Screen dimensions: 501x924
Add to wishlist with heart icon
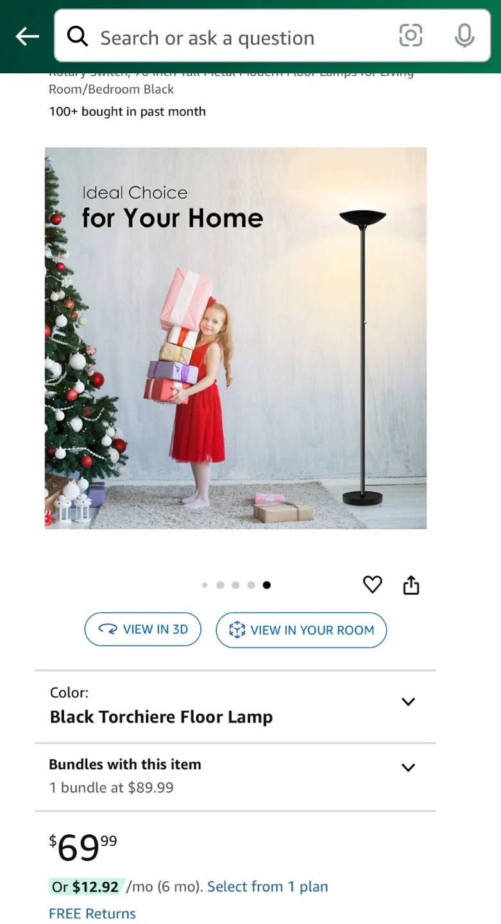pyautogui.click(x=373, y=585)
